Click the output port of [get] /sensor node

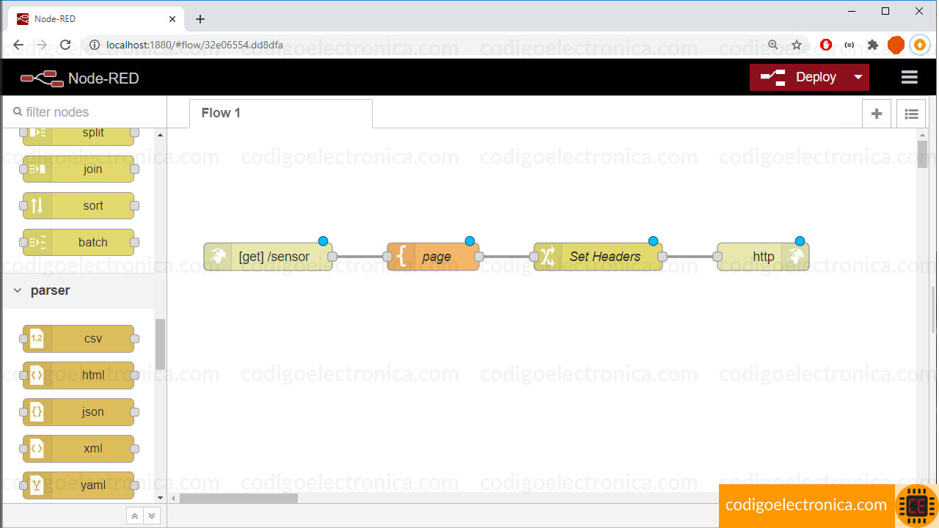click(332, 257)
